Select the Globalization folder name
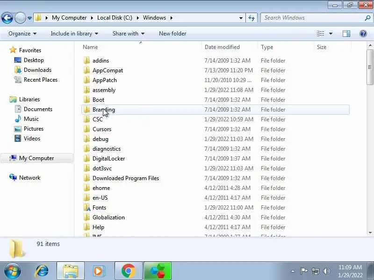 pos(108,217)
